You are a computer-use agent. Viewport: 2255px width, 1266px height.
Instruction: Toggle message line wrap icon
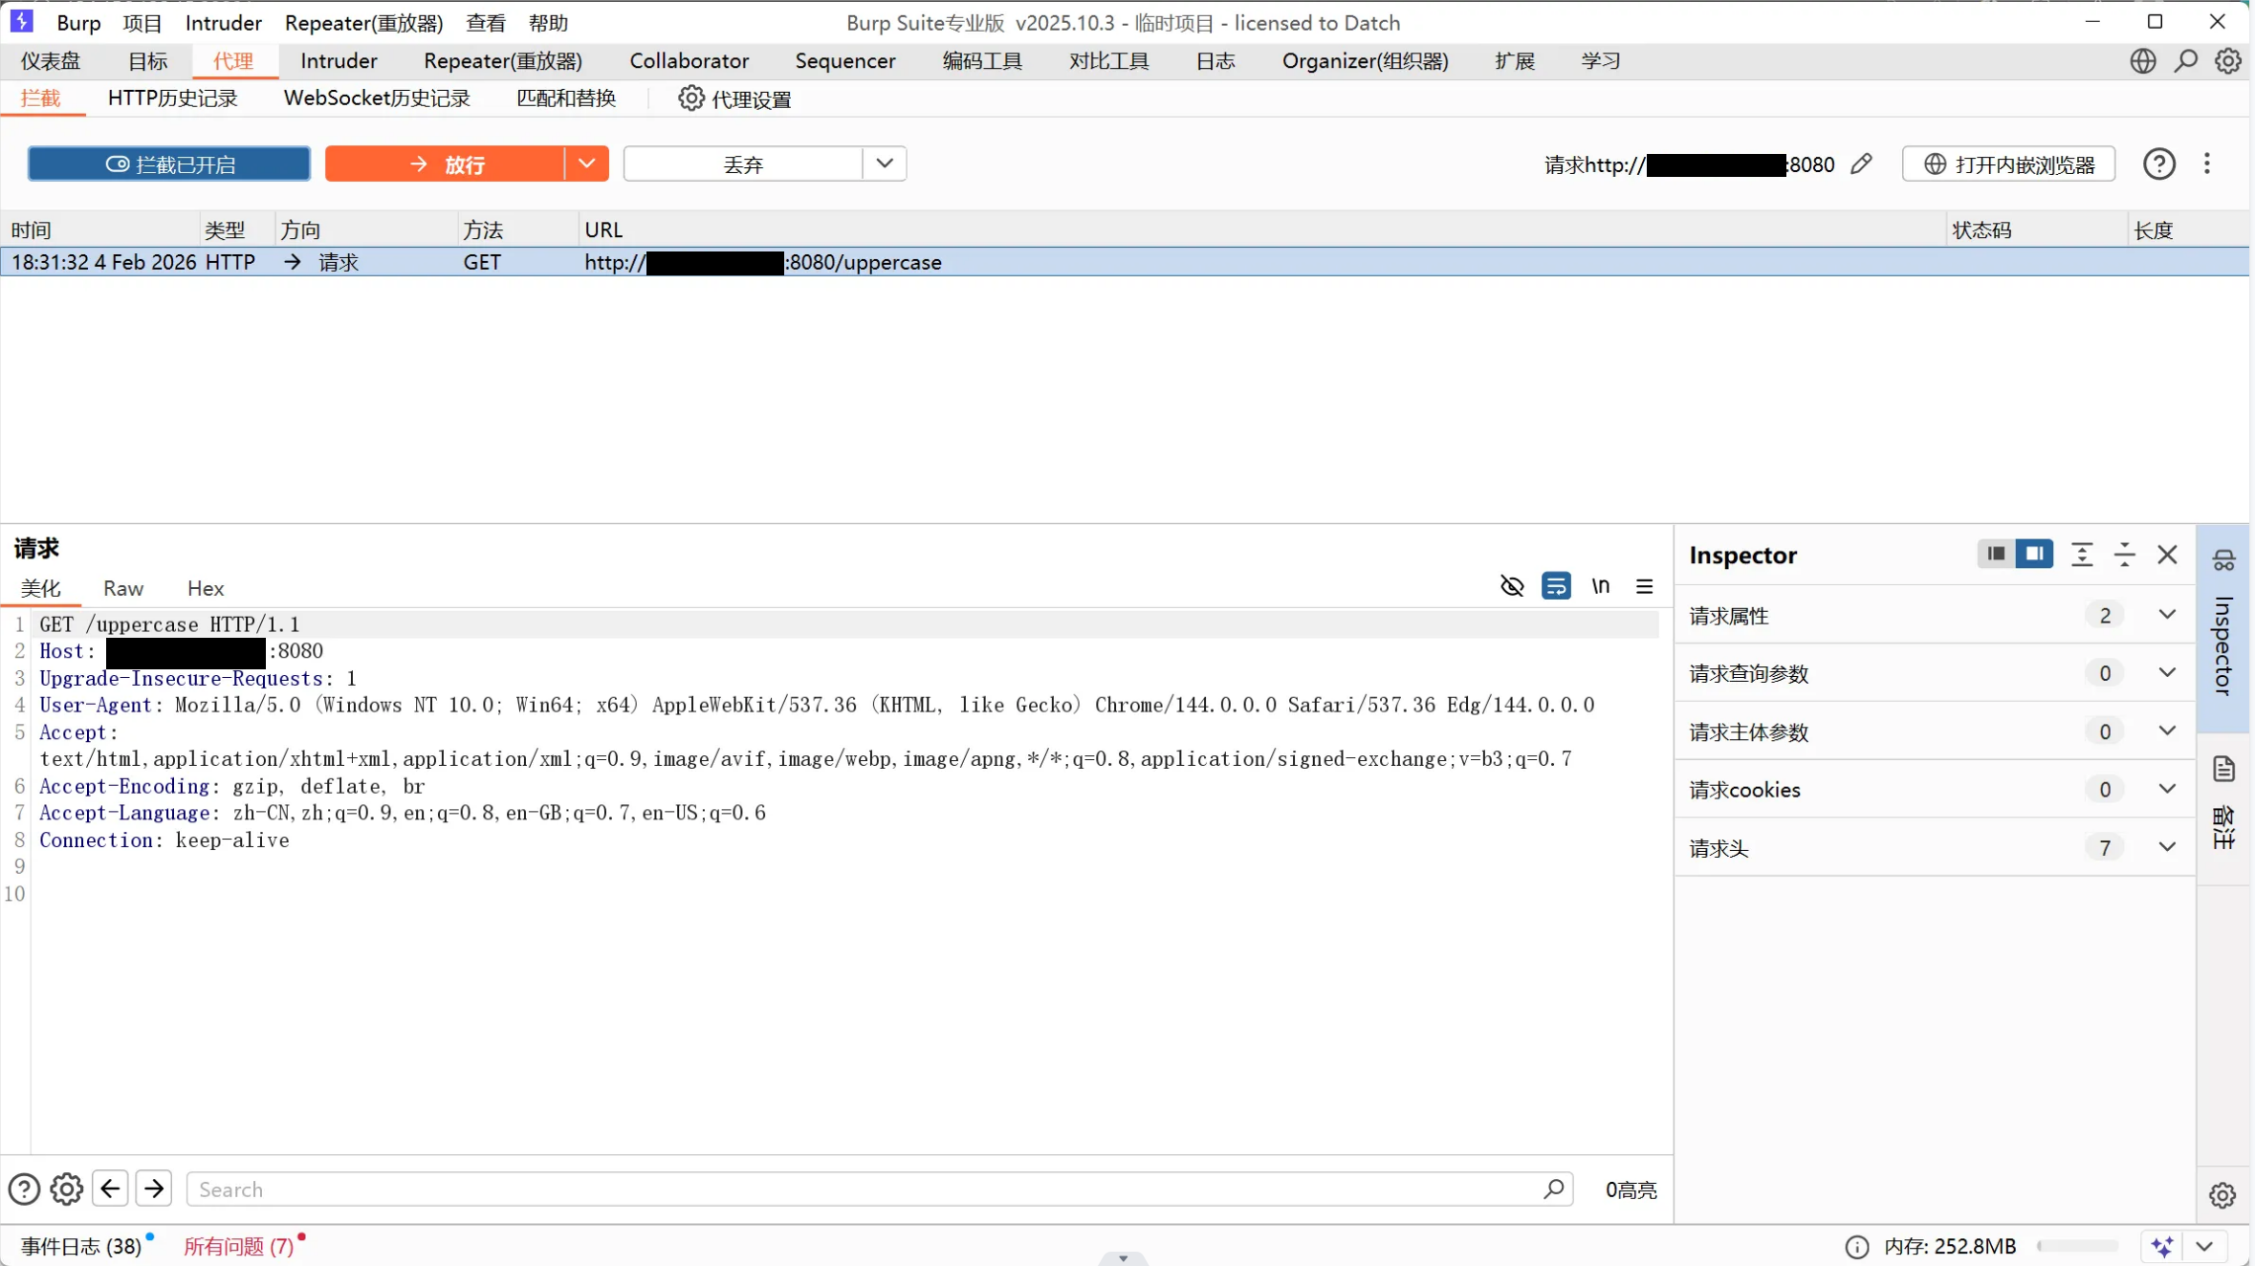1556,586
